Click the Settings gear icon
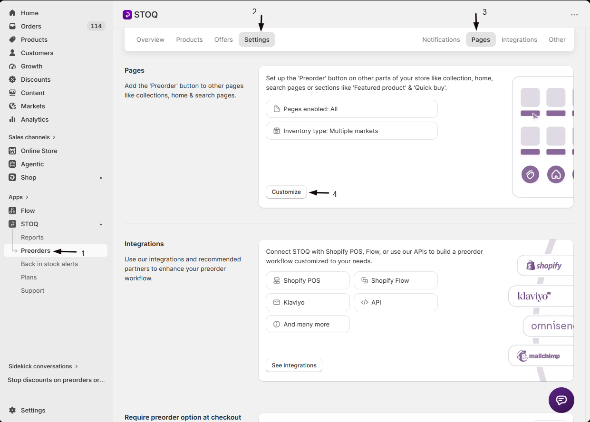This screenshot has width=590, height=422. [12, 410]
